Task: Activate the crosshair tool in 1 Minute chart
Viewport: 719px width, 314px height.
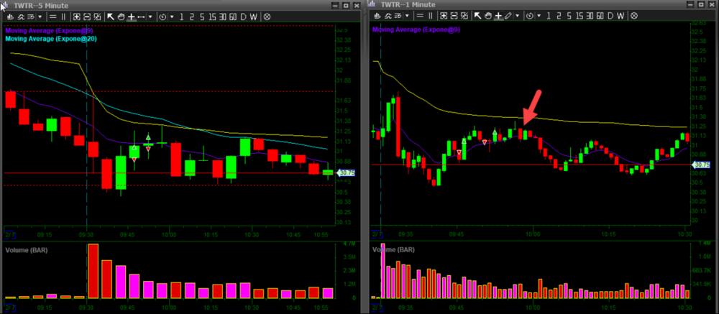Action: [x=498, y=16]
